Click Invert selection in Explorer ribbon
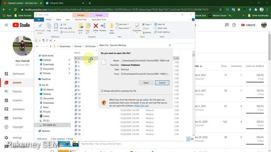 click(162, 32)
